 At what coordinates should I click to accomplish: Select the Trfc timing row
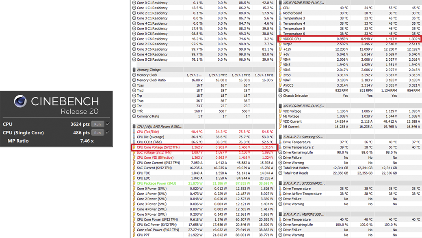click(x=203, y=111)
